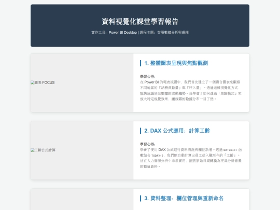This screenshot has height=210, width=280.
Task: Click the subtitle mentioning Power BI Desktop
Action: pyautogui.click(x=140, y=33)
